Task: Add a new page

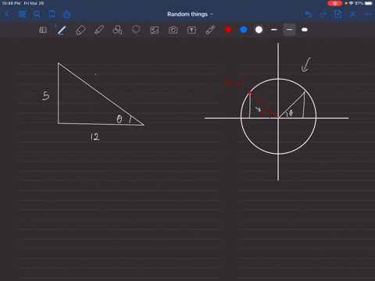Action: (x=338, y=14)
